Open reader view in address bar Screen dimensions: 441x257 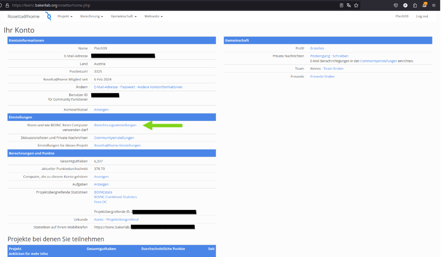point(341,5)
